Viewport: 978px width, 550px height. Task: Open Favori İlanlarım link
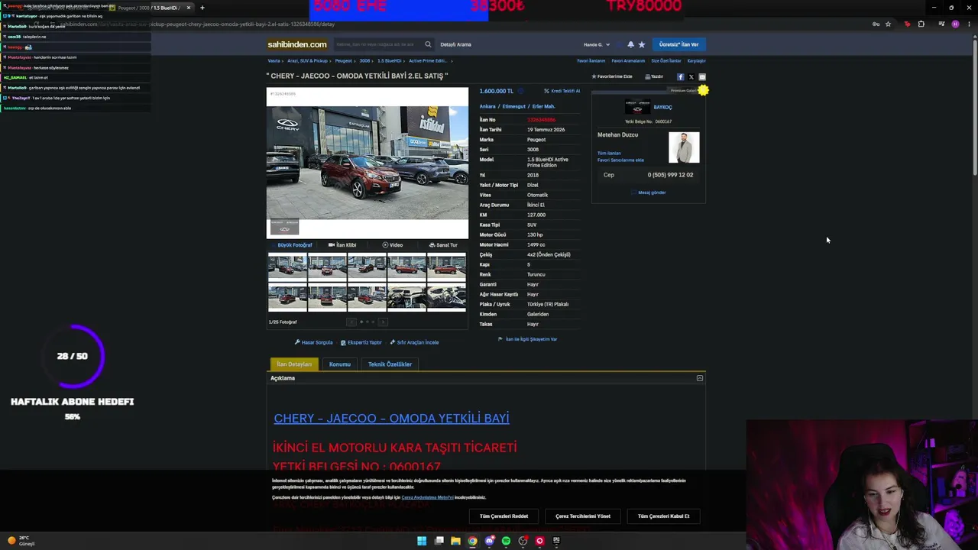click(591, 61)
